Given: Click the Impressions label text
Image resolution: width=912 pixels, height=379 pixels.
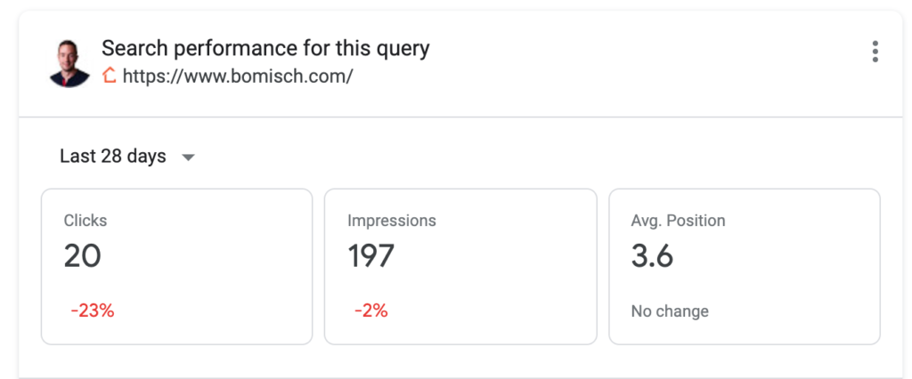Looking at the screenshot, I should 392,221.
